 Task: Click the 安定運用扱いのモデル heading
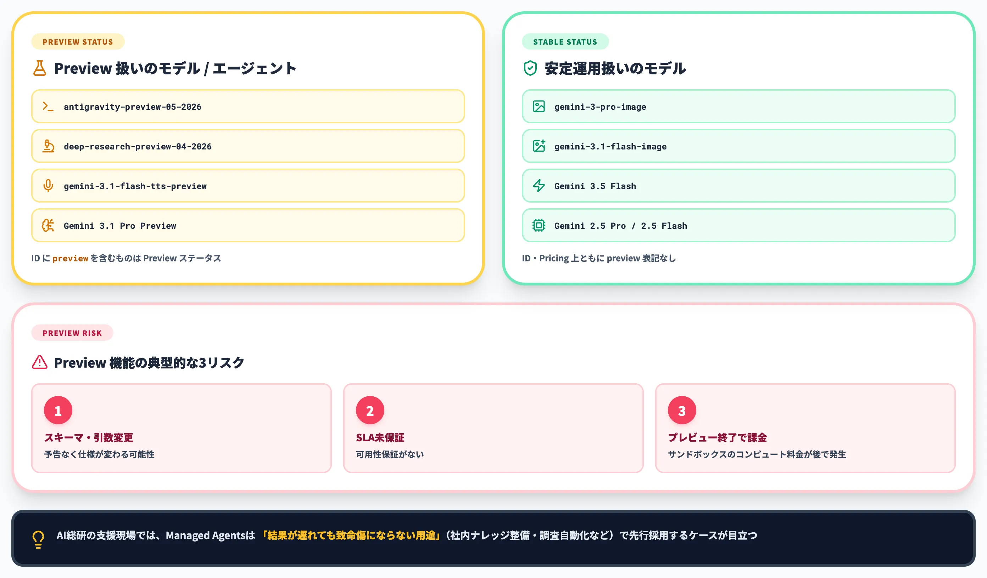pyautogui.click(x=615, y=68)
